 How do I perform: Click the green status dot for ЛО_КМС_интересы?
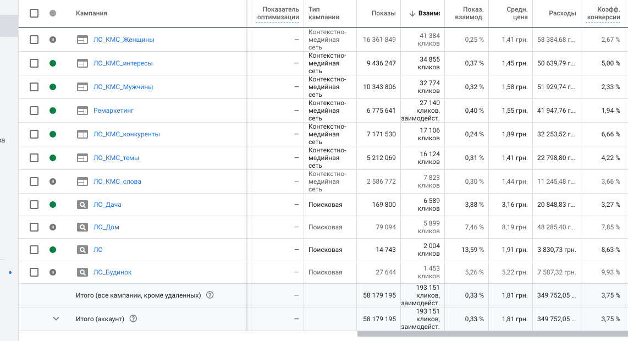[x=52, y=63]
